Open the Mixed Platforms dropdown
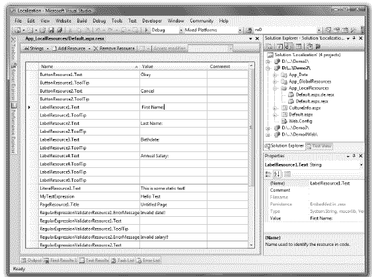 tap(240, 30)
